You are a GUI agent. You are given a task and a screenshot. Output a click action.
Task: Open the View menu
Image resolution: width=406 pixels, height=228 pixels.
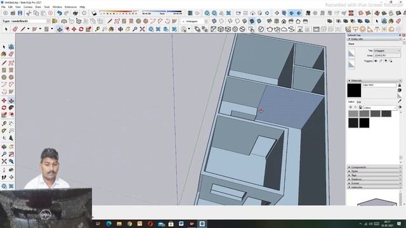pos(18,7)
